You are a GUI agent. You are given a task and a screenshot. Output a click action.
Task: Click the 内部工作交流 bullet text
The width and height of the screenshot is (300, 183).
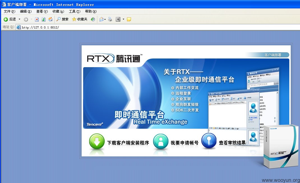187,88
